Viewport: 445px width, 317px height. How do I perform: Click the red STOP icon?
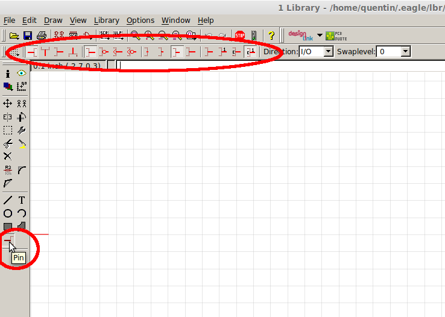[x=239, y=36]
